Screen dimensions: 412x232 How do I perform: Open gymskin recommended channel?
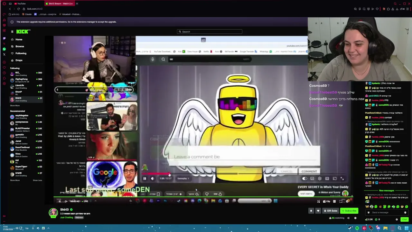coord(26,135)
